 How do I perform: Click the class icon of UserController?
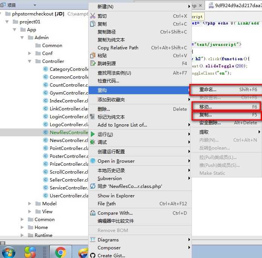tap(46, 195)
